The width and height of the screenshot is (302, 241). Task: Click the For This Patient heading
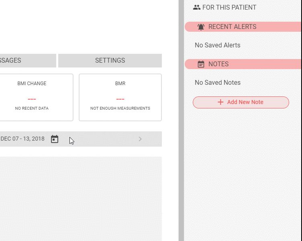click(x=229, y=7)
